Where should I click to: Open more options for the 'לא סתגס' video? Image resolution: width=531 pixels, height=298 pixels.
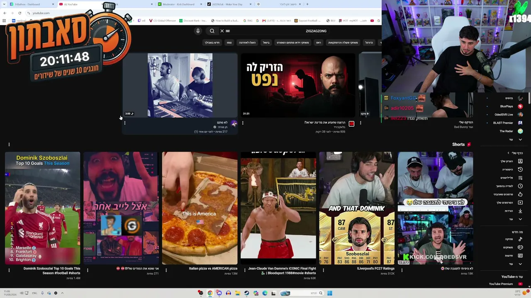[124, 123]
